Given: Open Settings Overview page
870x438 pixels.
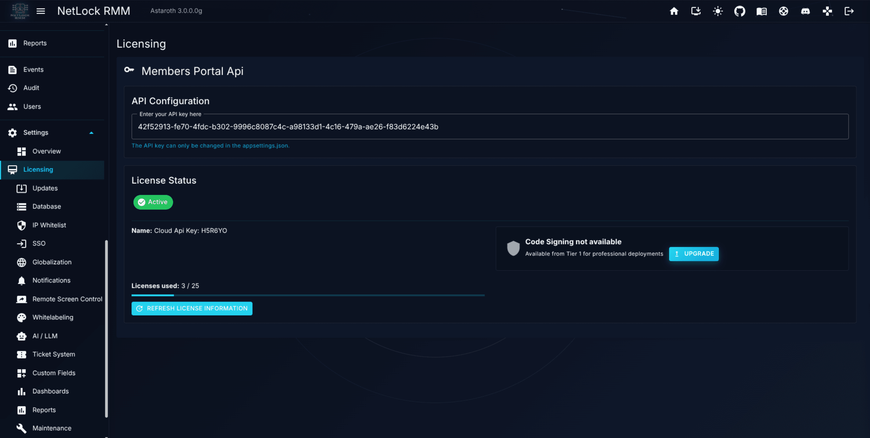Looking at the screenshot, I should point(52,151).
